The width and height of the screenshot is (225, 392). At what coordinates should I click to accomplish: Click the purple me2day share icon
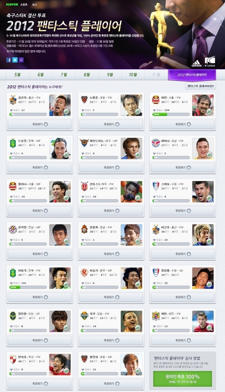coord(21,60)
